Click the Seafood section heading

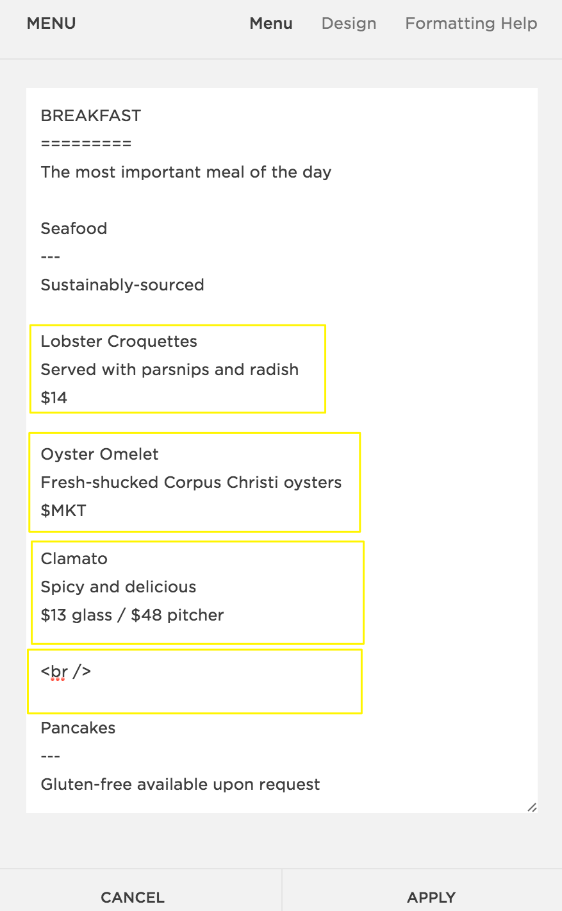coord(74,228)
